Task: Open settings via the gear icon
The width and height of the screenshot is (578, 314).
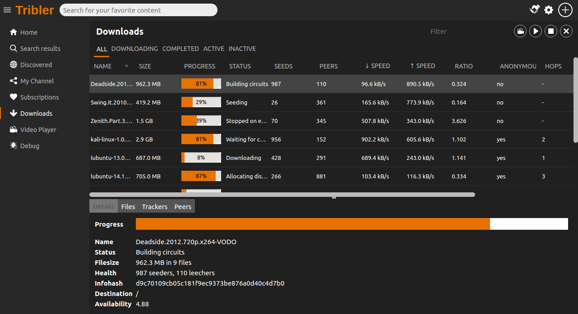Action: click(x=549, y=10)
